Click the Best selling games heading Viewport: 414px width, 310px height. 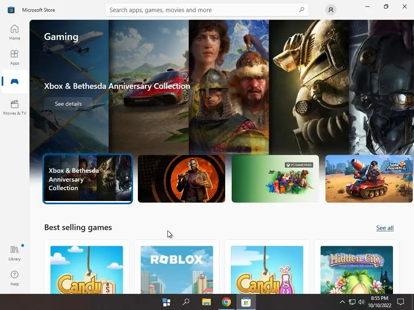pyautogui.click(x=78, y=228)
